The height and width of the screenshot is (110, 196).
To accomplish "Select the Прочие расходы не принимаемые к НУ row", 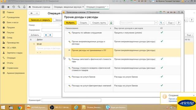I will 123,53.
